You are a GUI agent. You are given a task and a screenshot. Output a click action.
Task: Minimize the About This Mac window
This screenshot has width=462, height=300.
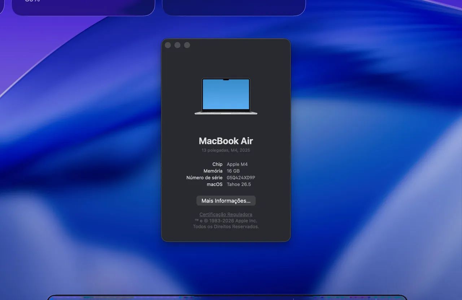(x=177, y=45)
